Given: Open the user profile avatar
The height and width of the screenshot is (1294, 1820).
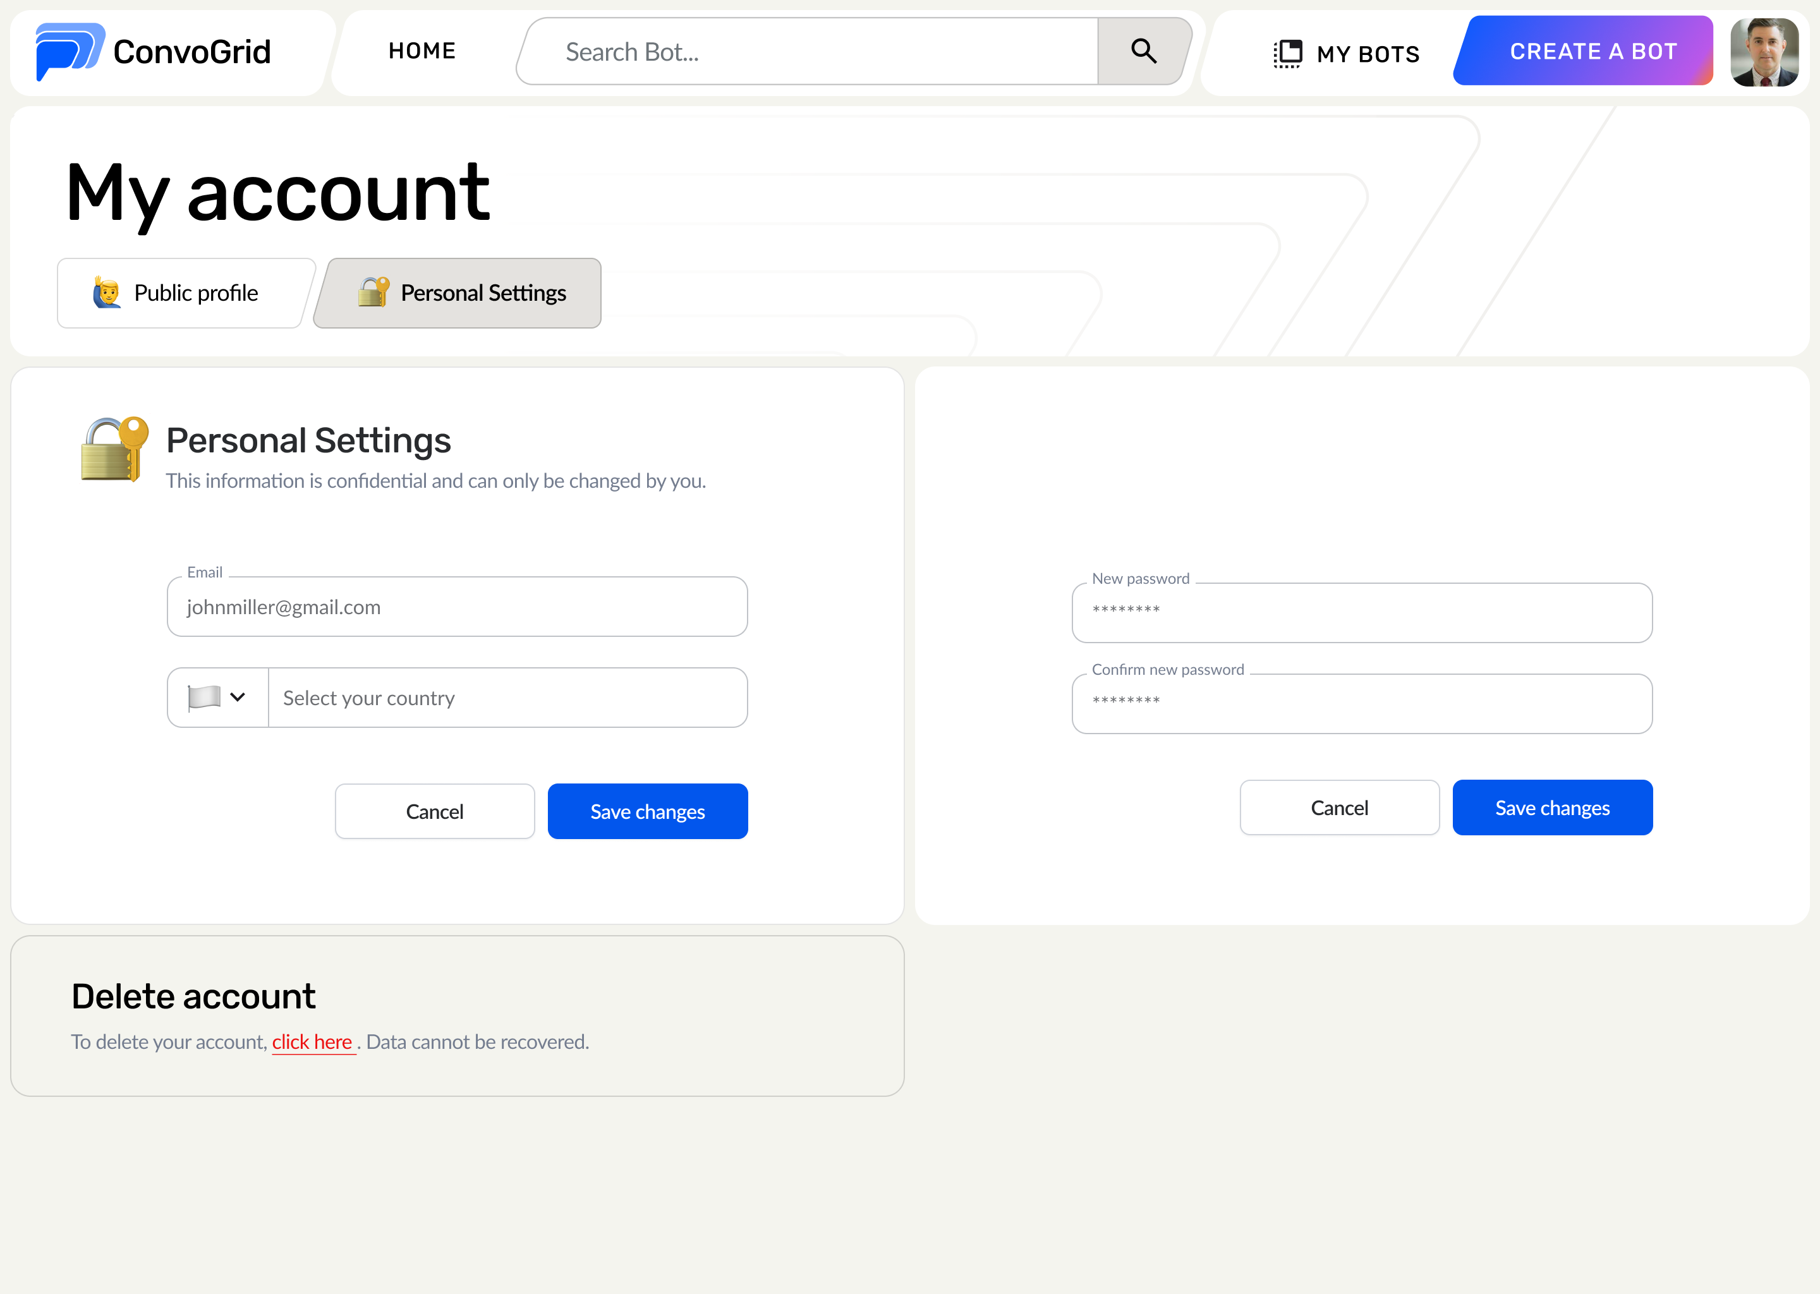Looking at the screenshot, I should [x=1763, y=52].
